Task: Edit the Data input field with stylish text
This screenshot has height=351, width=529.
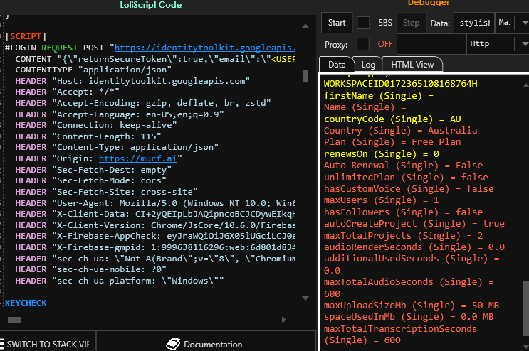Action: click(x=474, y=23)
